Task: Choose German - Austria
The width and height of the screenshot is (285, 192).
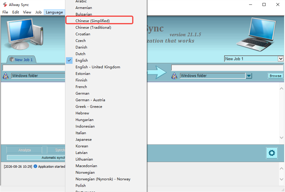Action: [x=106, y=100]
